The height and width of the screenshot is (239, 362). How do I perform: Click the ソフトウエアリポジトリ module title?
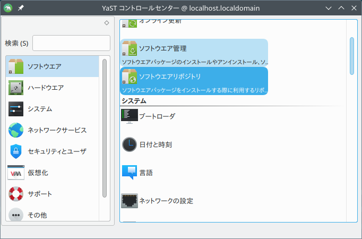[170, 76]
